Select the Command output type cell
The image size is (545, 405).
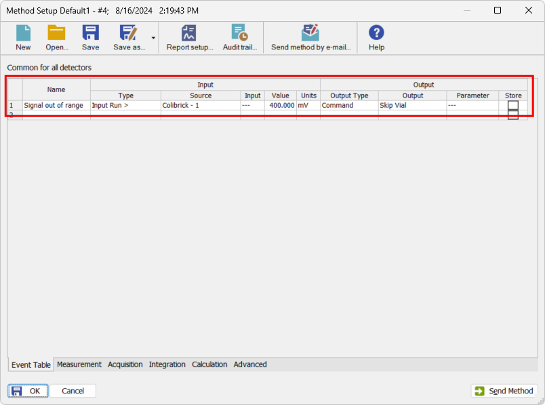349,105
